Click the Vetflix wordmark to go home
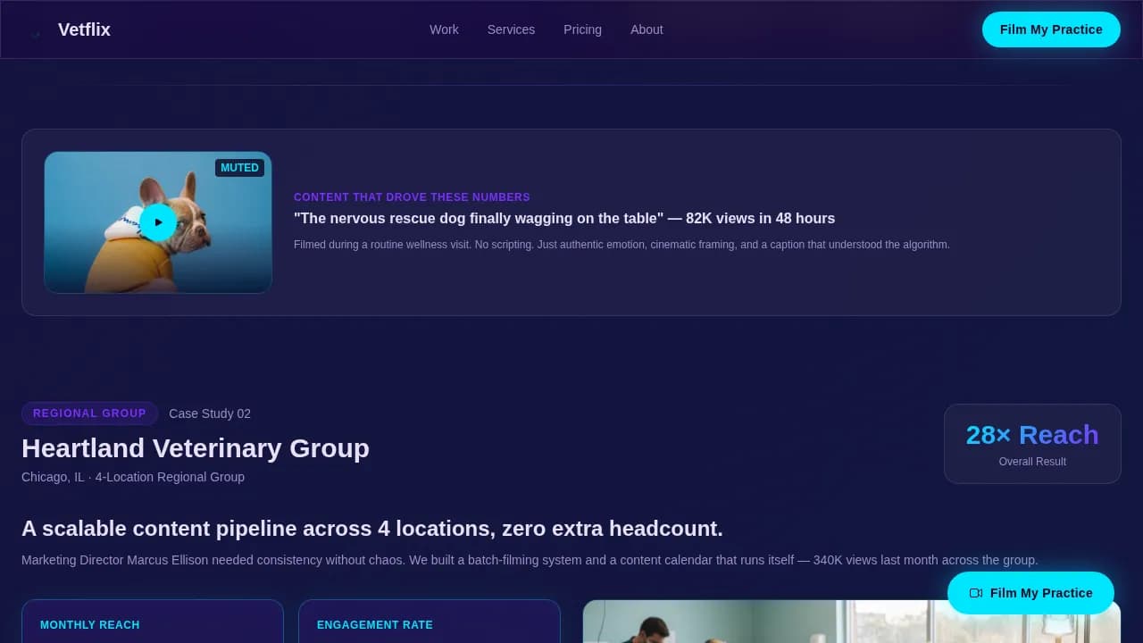 pyautogui.click(x=84, y=29)
